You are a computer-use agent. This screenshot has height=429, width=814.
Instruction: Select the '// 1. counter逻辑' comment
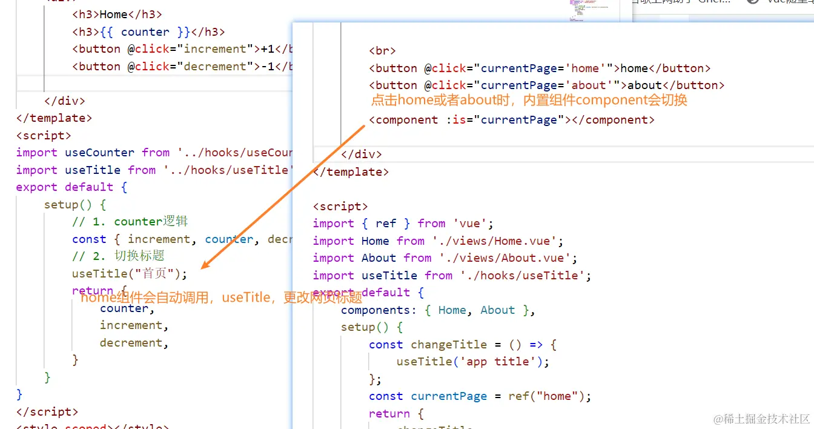pos(130,222)
